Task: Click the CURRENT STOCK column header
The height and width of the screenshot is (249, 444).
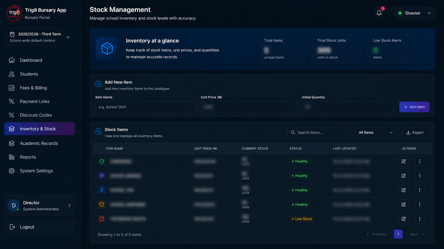Action: [255, 148]
